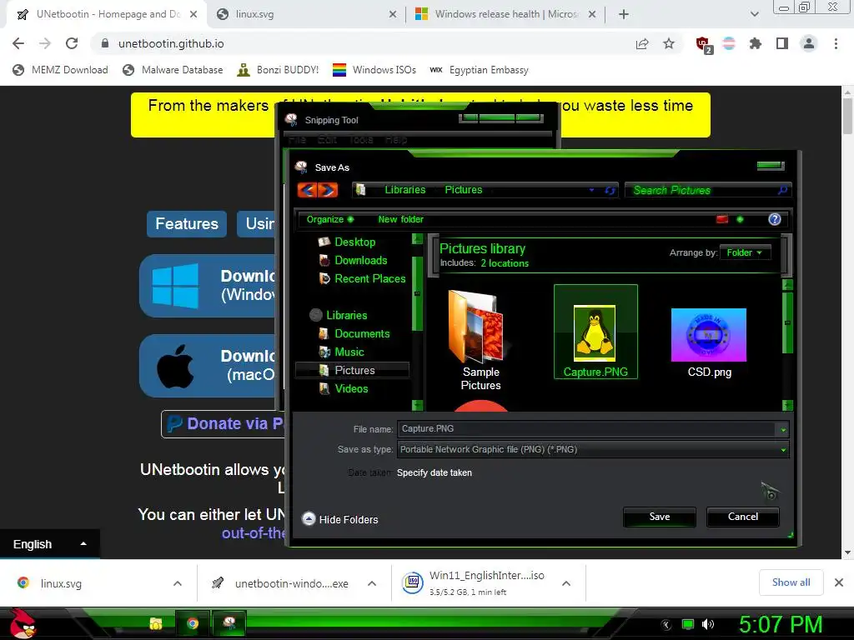Create a New folder
Screen dimensions: 854x640
click(x=400, y=219)
